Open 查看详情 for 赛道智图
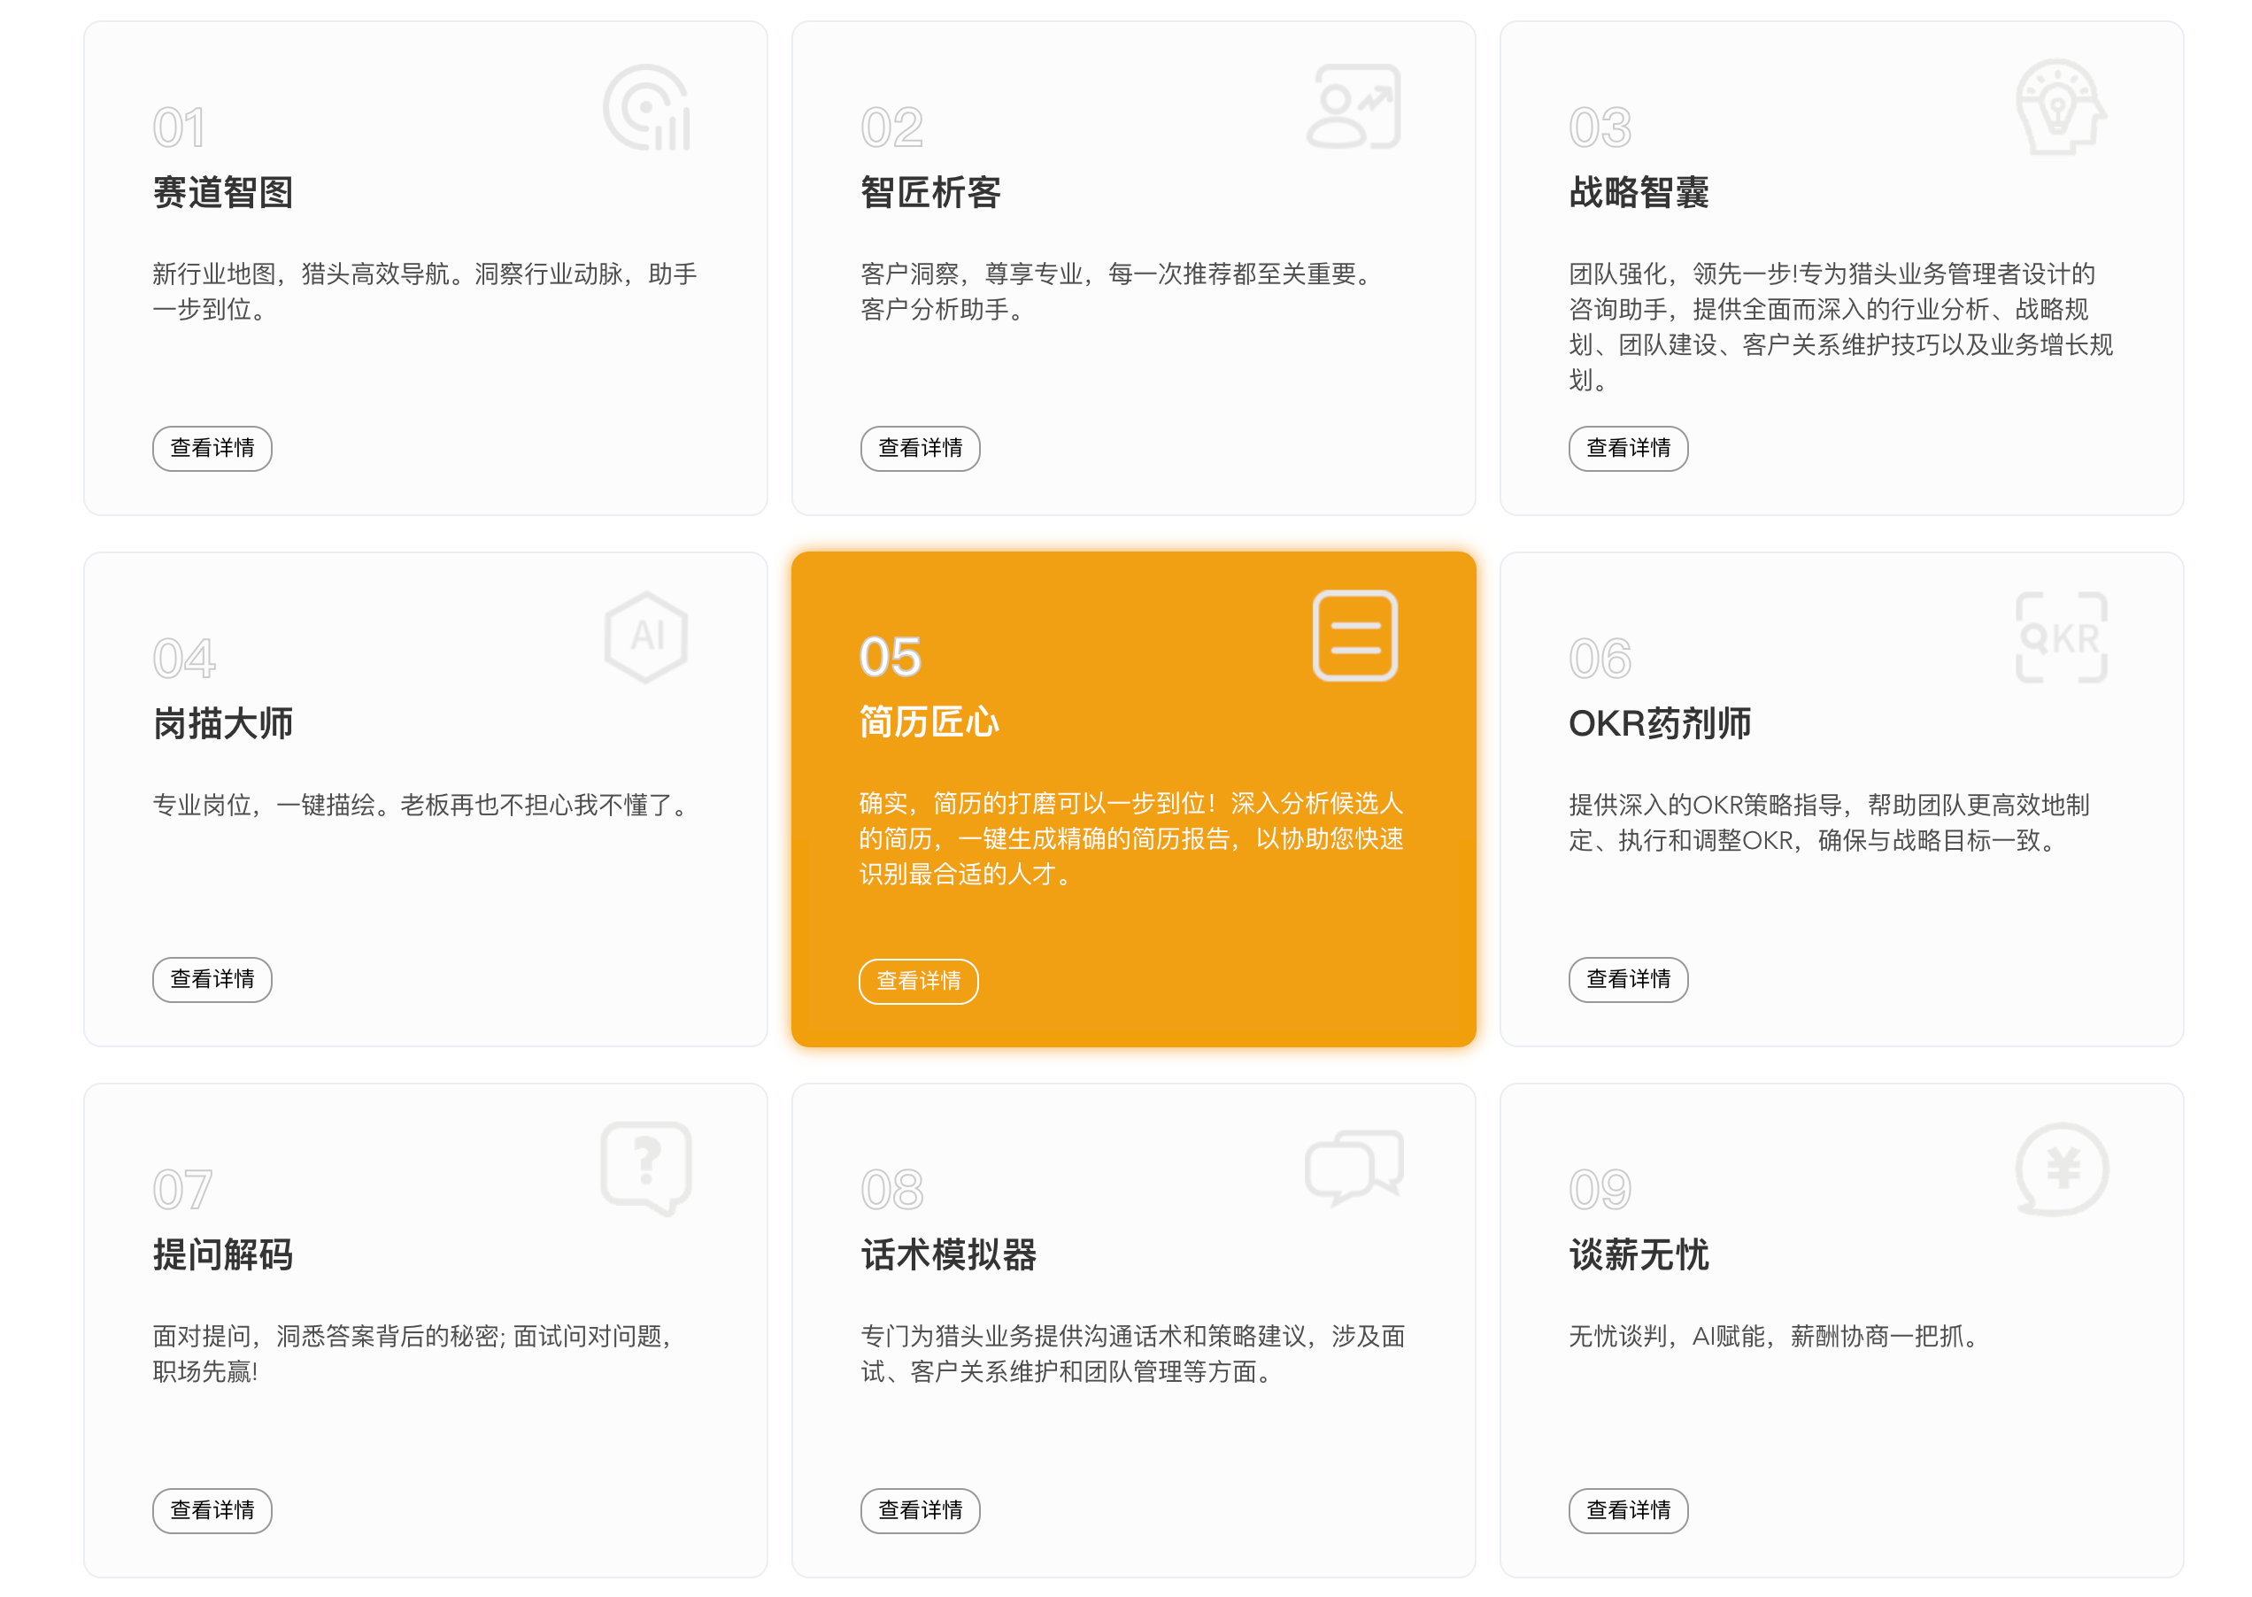This screenshot has width=2252, height=1597. 212,449
